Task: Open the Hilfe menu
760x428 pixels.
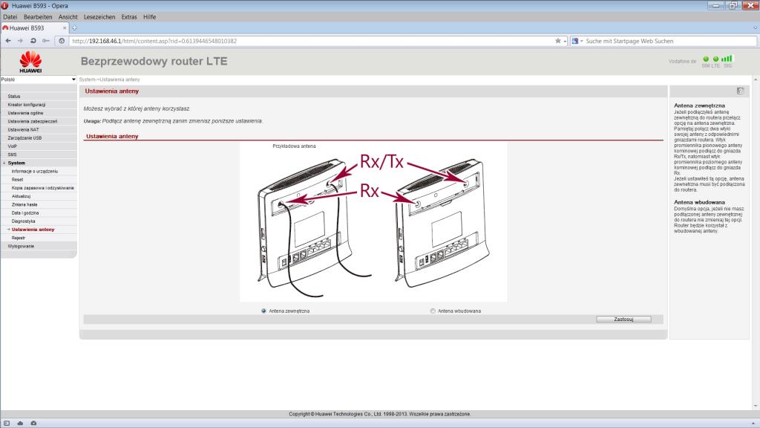Action: click(x=149, y=17)
